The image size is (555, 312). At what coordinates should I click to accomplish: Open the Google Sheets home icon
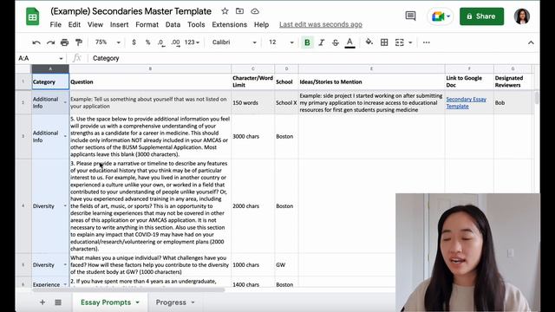pyautogui.click(x=33, y=16)
